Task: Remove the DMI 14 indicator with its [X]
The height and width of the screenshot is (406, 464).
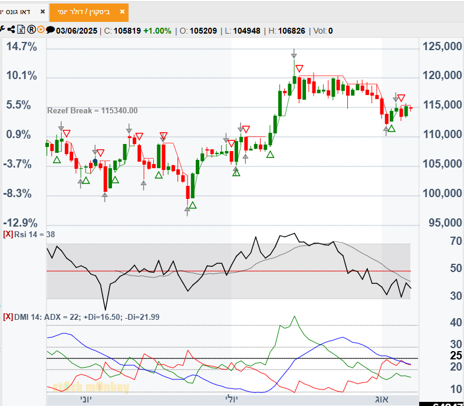Action: (x=8, y=317)
